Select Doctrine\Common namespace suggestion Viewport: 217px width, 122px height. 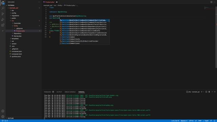pos(84,37)
